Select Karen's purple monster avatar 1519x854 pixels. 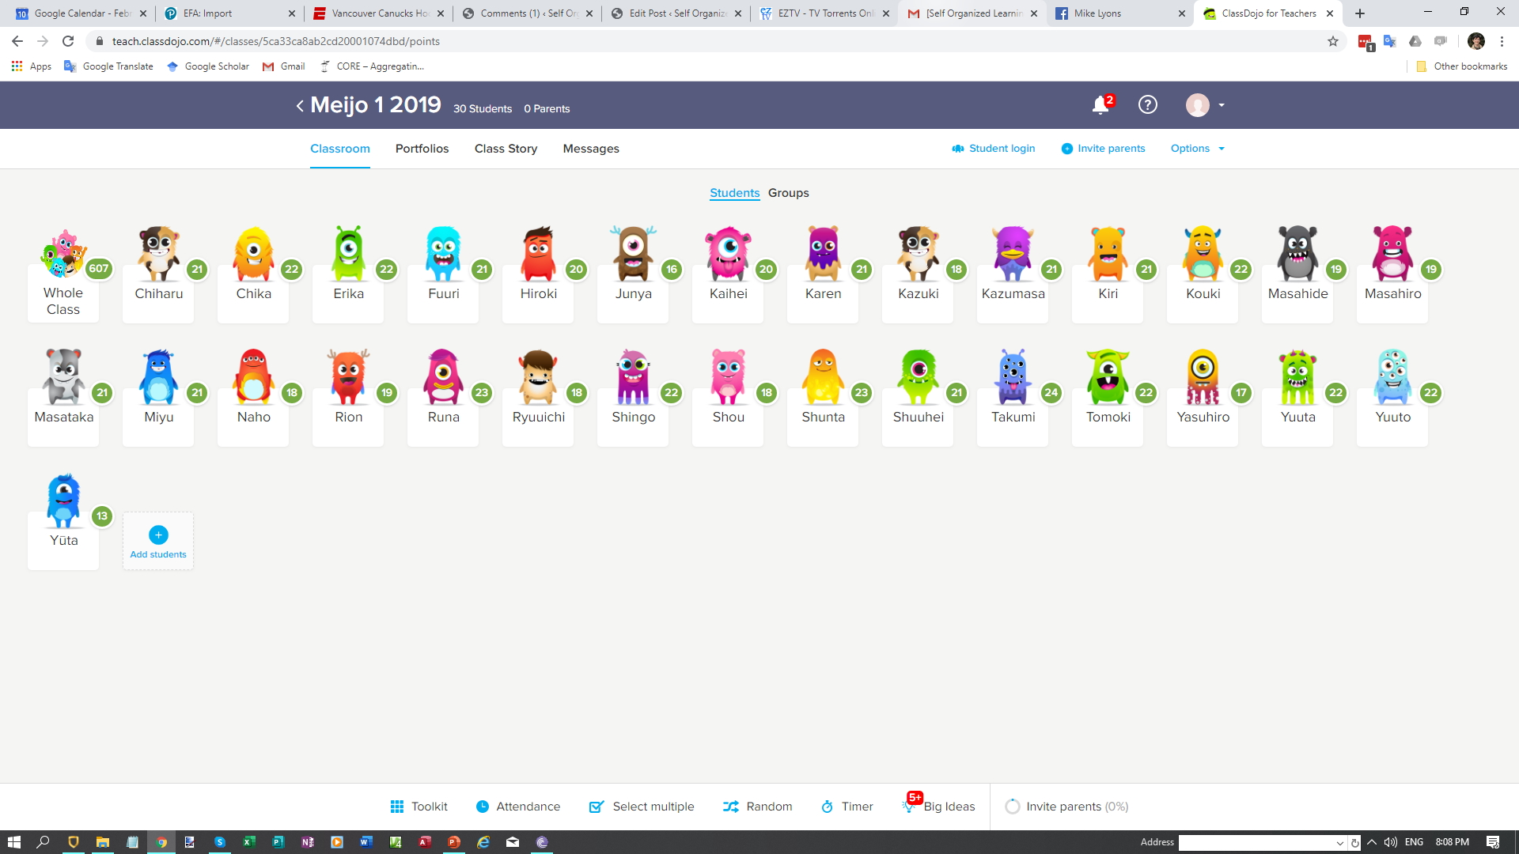pyautogui.click(x=823, y=254)
